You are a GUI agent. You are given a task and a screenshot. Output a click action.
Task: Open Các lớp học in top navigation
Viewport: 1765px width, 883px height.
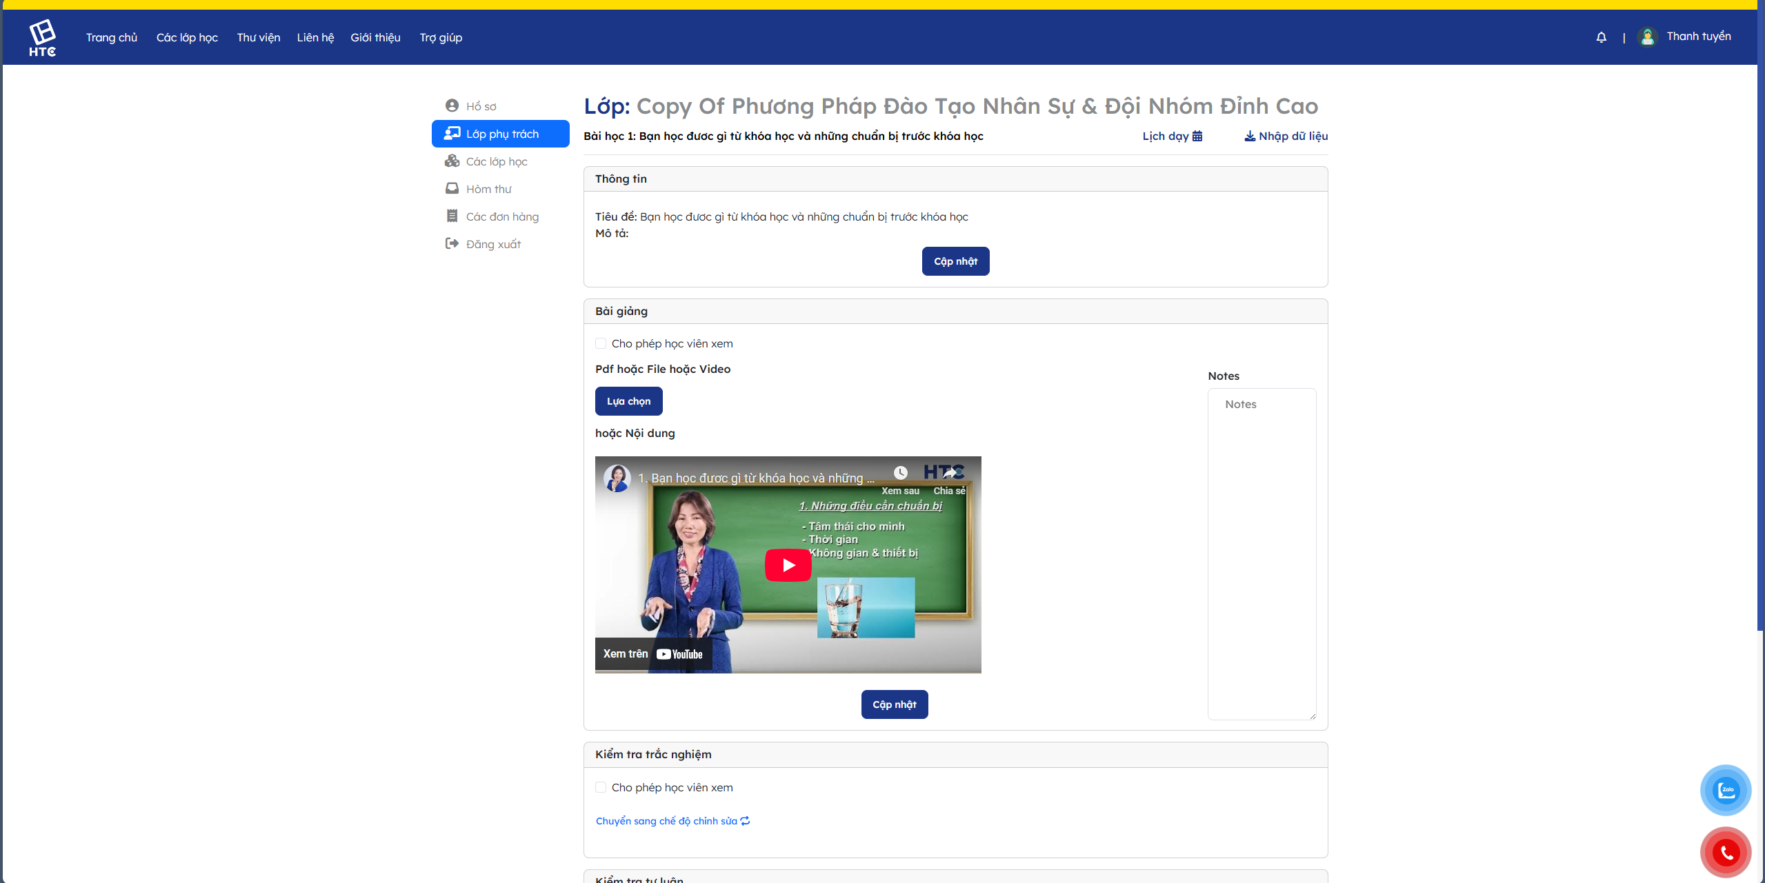(x=187, y=37)
